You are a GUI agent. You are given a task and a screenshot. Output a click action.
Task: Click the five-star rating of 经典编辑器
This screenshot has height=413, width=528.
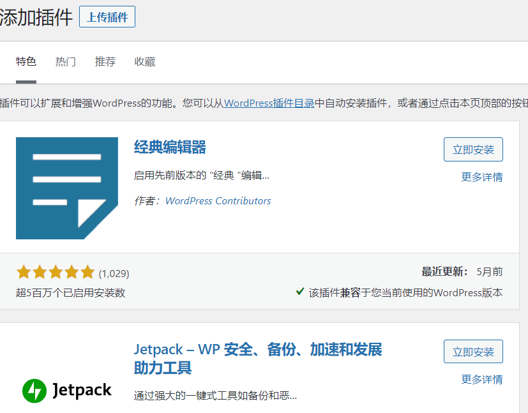[56, 273]
